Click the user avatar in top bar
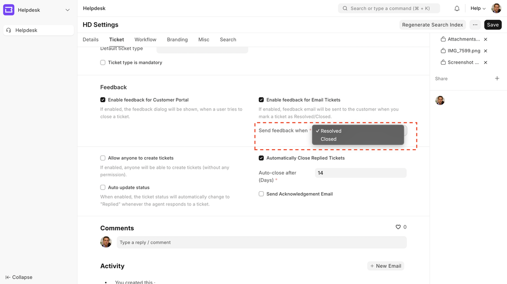The width and height of the screenshot is (507, 284). [496, 8]
